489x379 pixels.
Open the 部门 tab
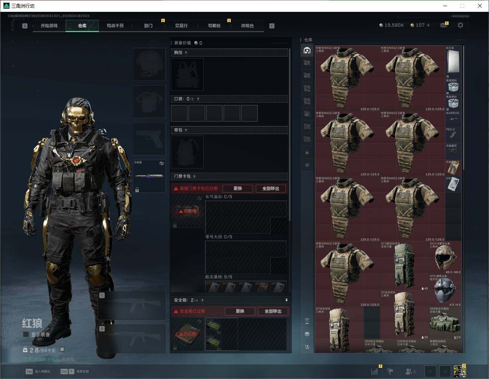(x=148, y=26)
